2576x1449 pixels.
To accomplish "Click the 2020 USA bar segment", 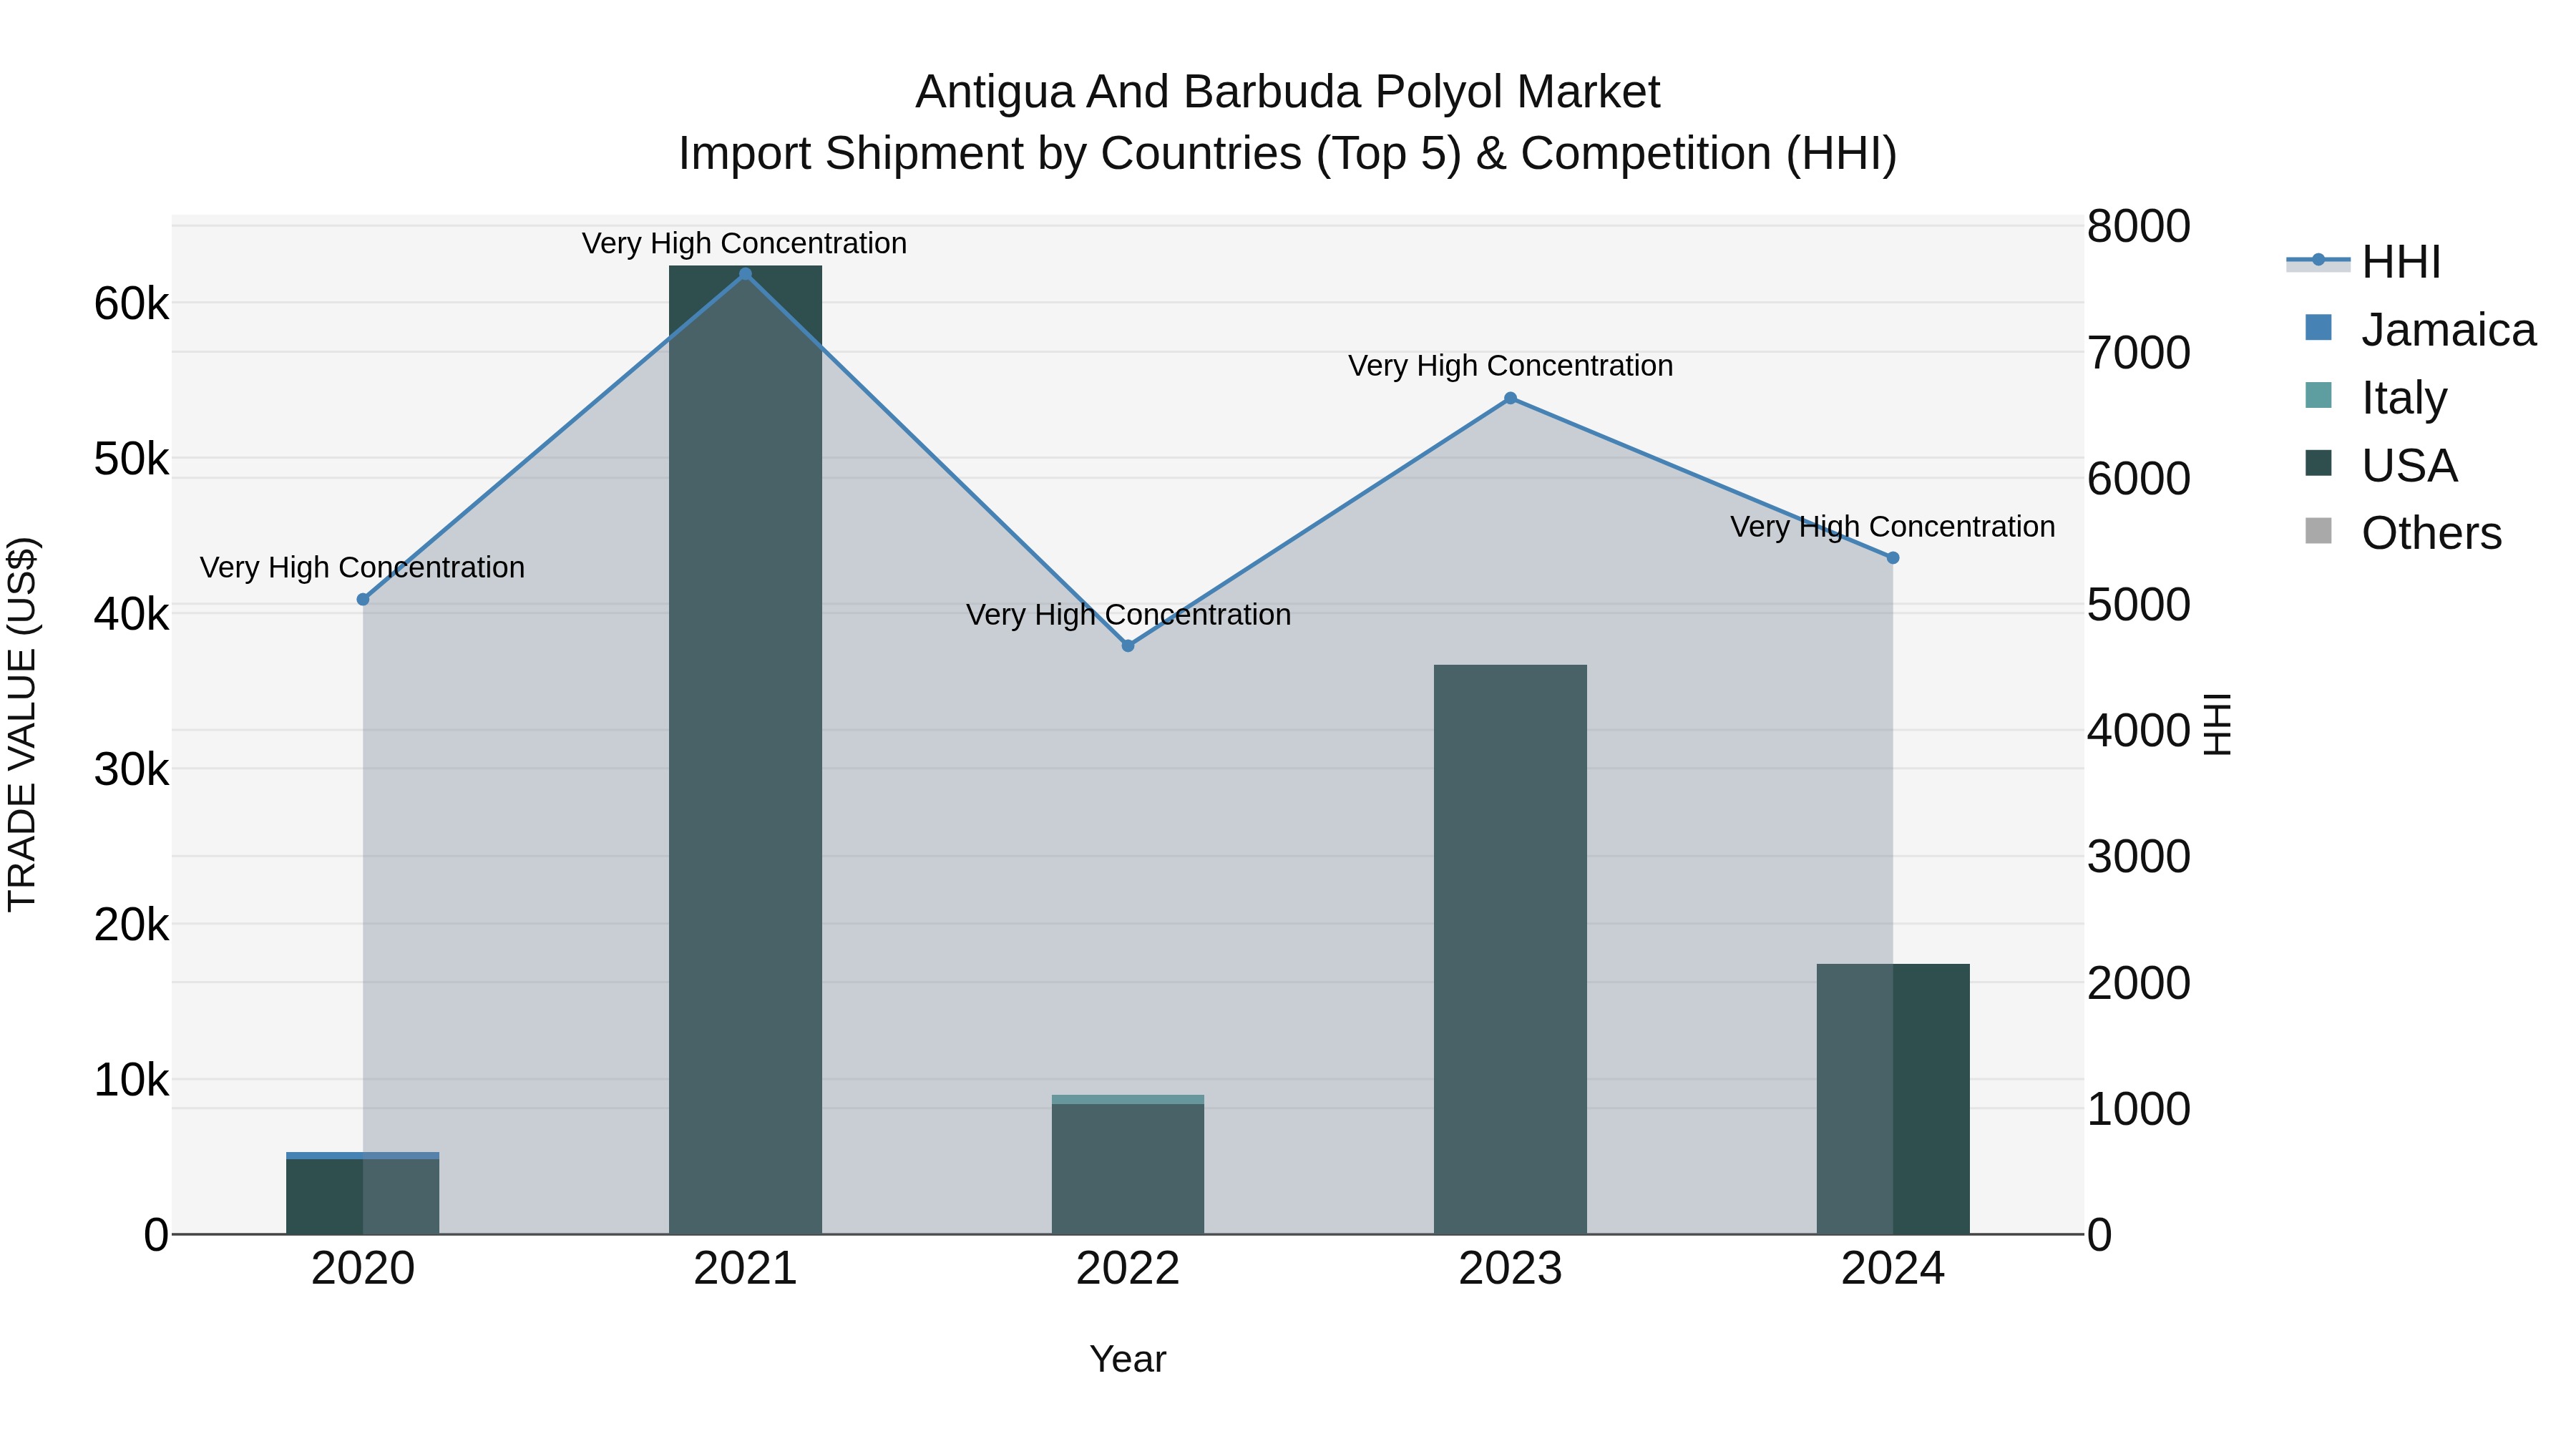I will pyautogui.click(x=363, y=1196).
